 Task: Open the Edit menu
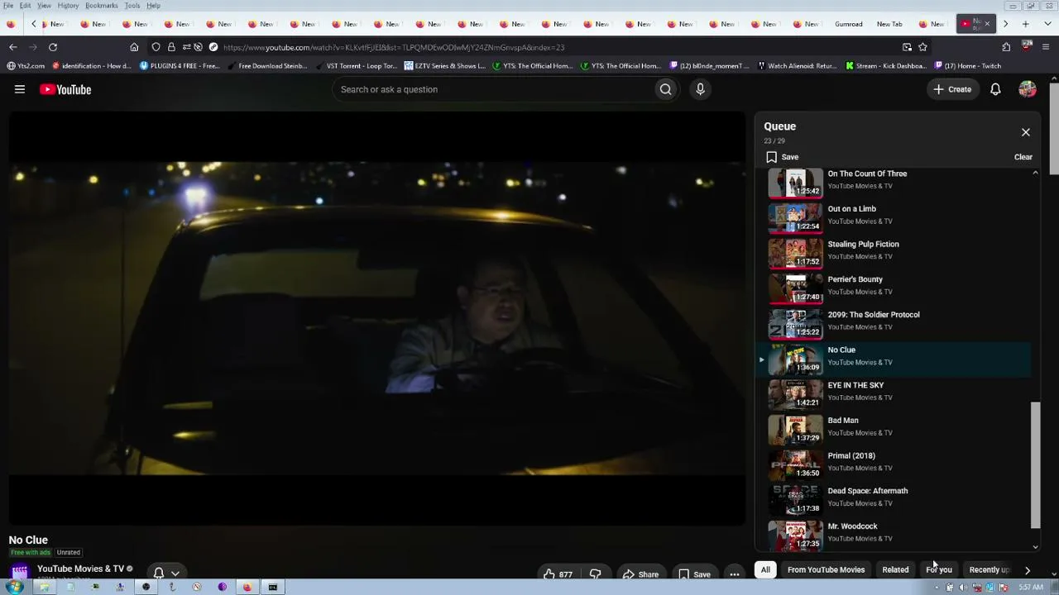(x=26, y=6)
